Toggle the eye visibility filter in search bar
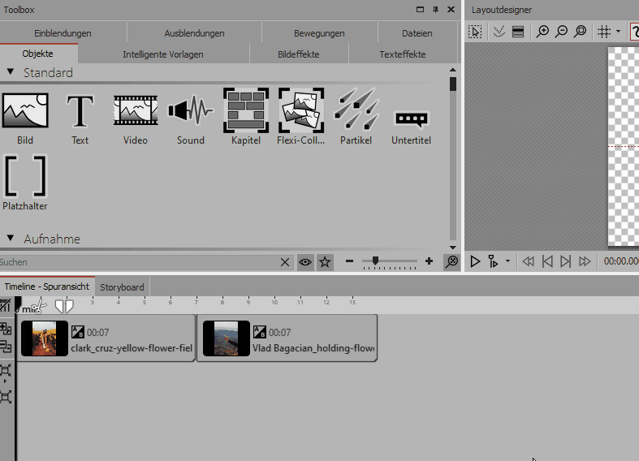This screenshot has width=639, height=461. click(305, 262)
